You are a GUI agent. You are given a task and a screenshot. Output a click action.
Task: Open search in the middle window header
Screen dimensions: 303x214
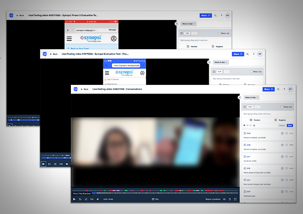coord(248,54)
